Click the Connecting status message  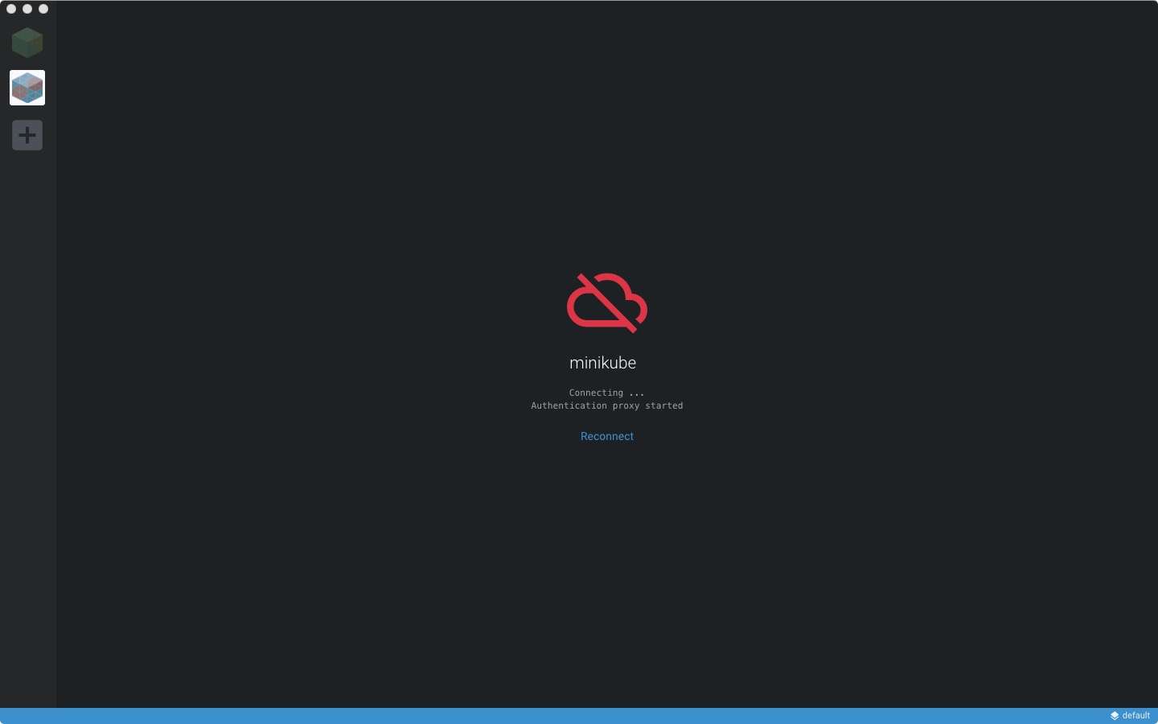606,393
